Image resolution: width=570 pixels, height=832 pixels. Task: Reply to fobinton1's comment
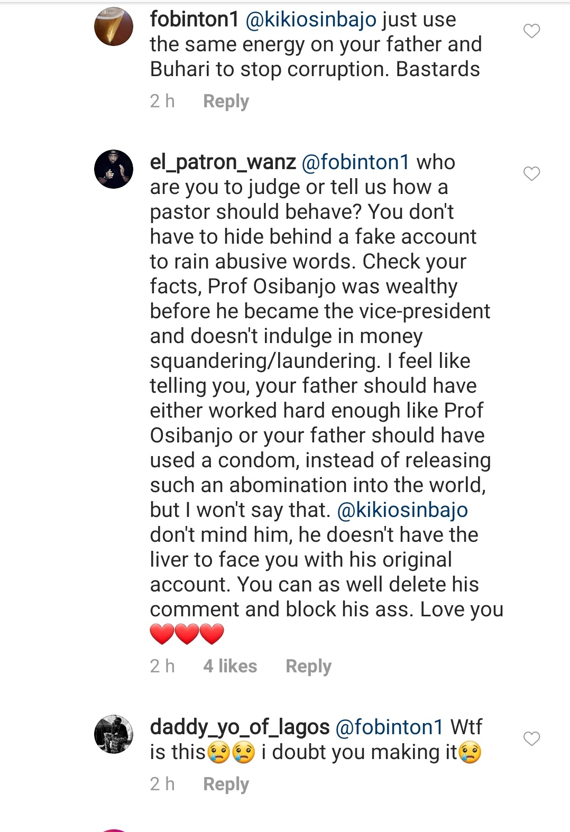pyautogui.click(x=226, y=101)
